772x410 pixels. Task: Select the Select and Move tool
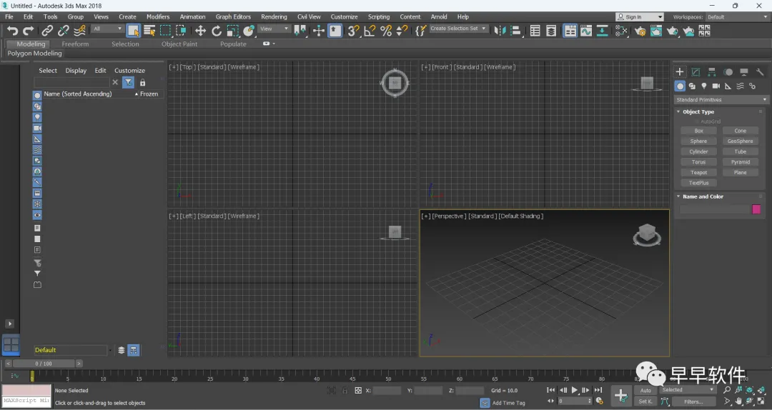[x=200, y=31]
